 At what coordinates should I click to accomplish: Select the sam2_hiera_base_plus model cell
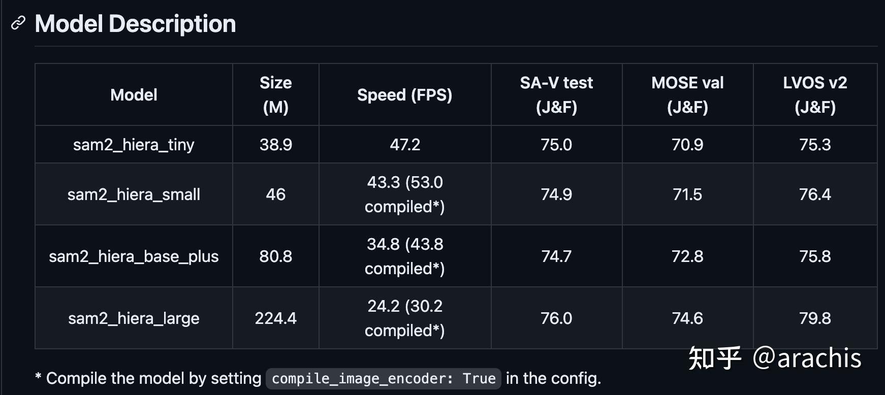(x=134, y=256)
